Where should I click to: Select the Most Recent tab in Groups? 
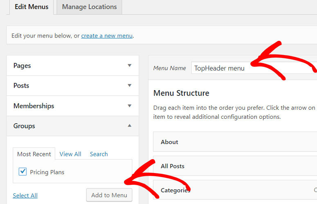[34, 154]
